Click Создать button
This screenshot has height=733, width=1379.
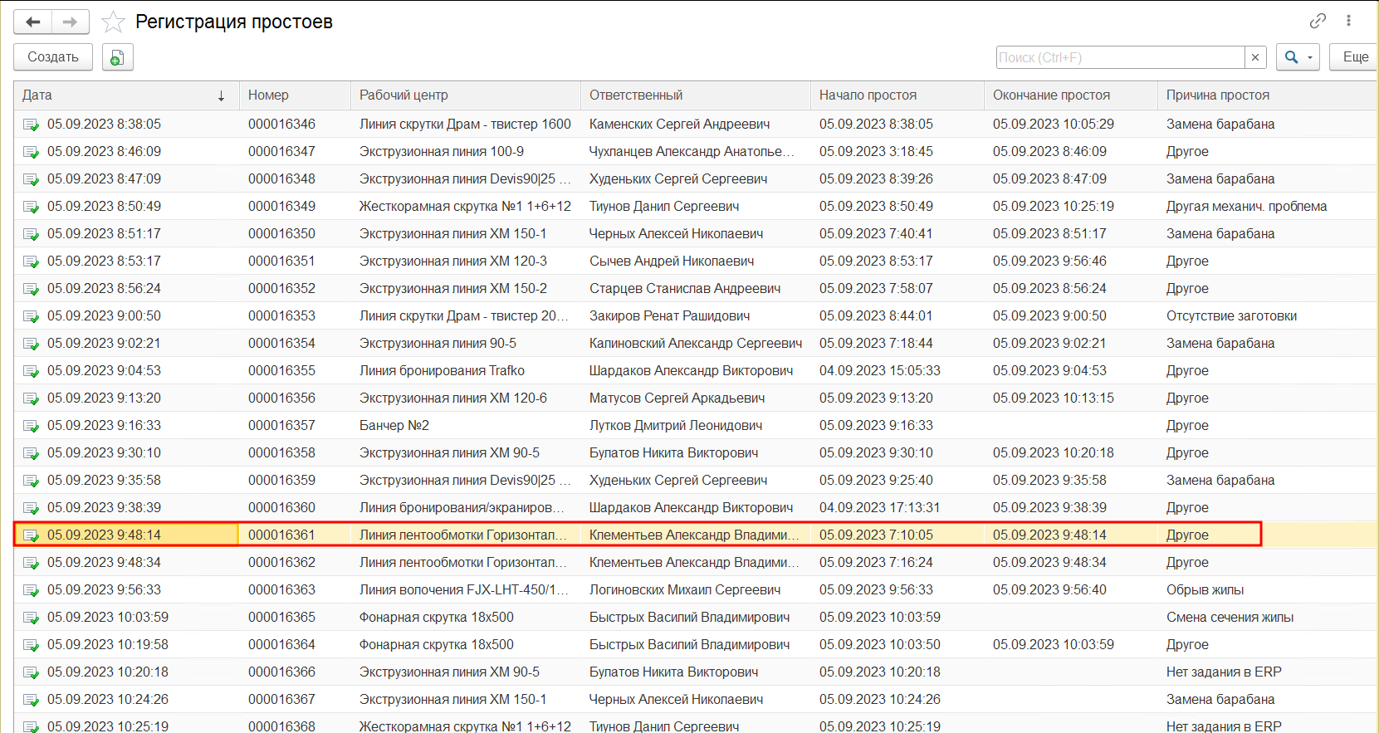click(x=53, y=57)
